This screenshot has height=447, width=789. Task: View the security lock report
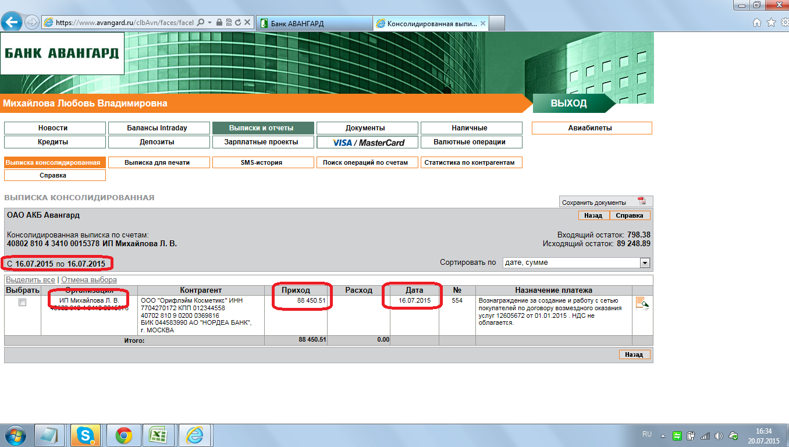click(x=219, y=23)
